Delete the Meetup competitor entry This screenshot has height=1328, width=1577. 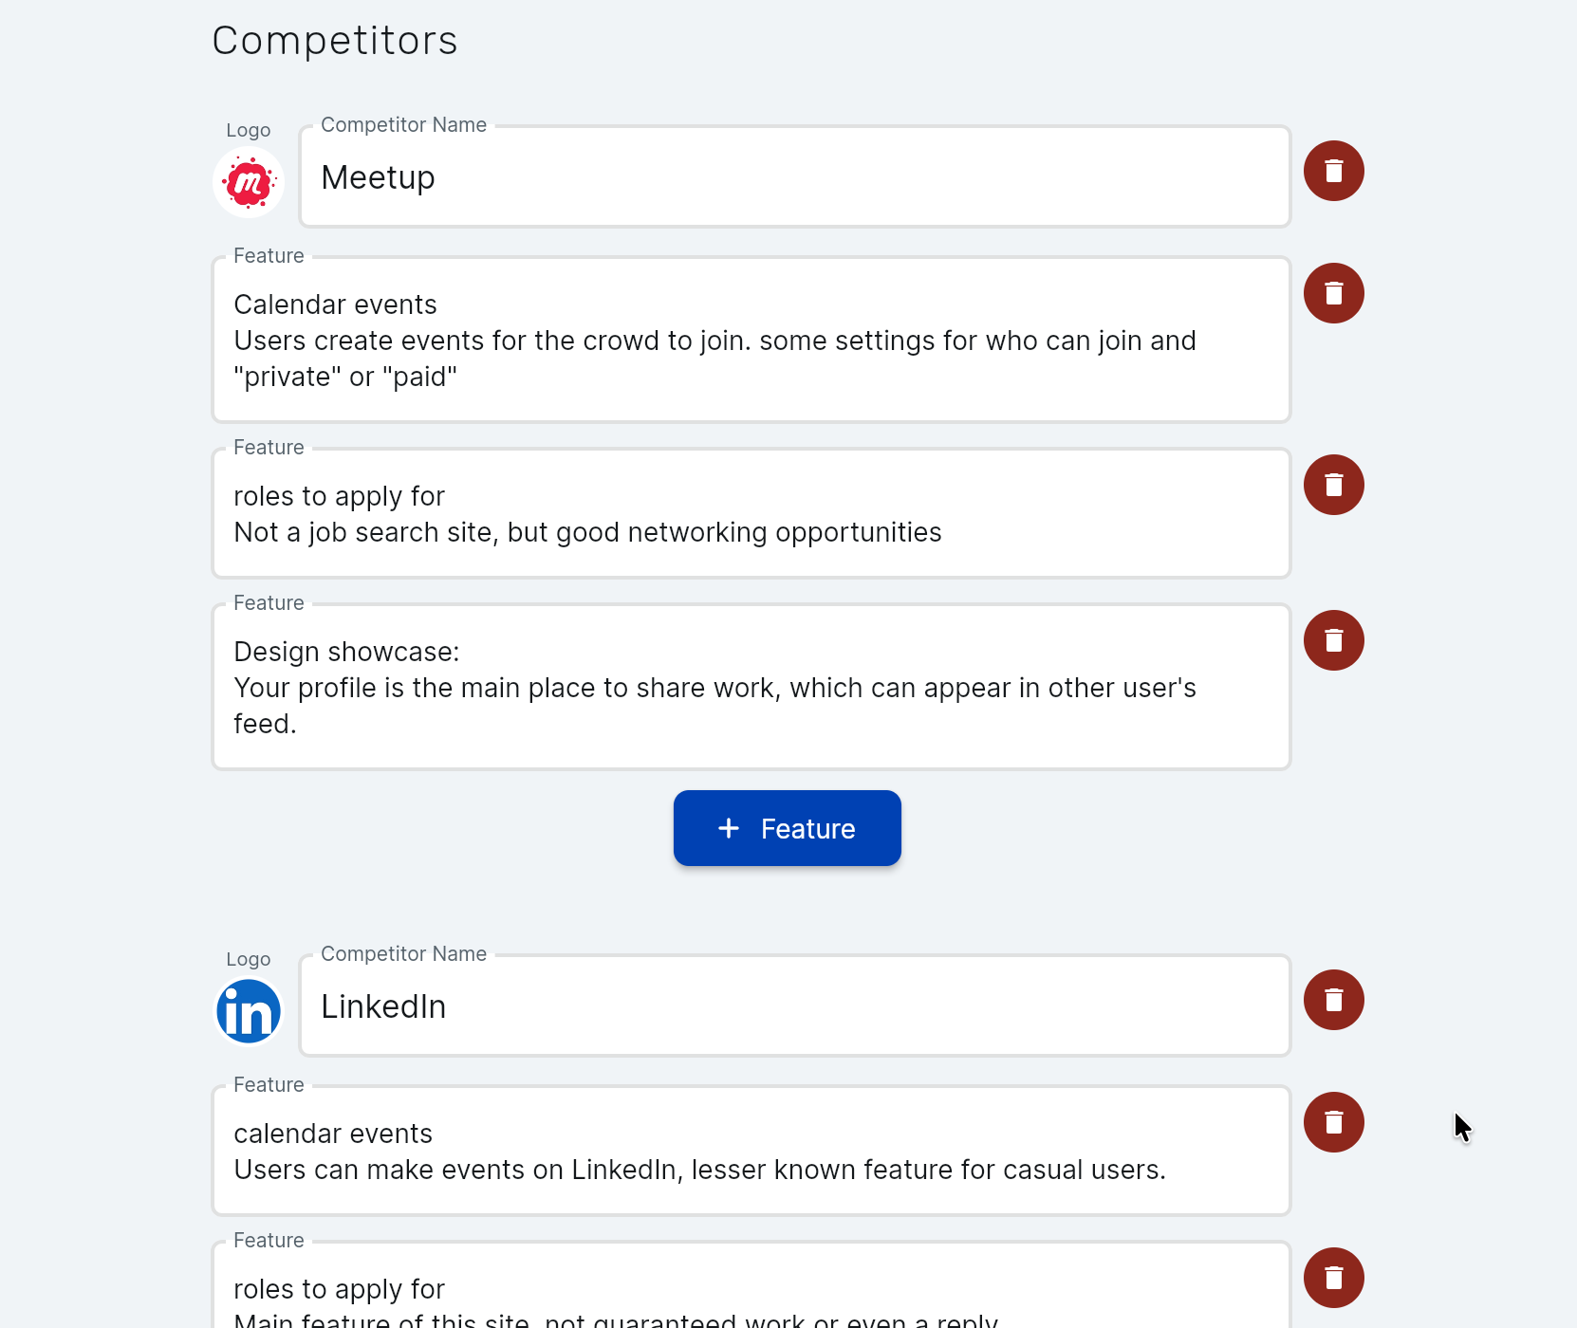(1333, 172)
